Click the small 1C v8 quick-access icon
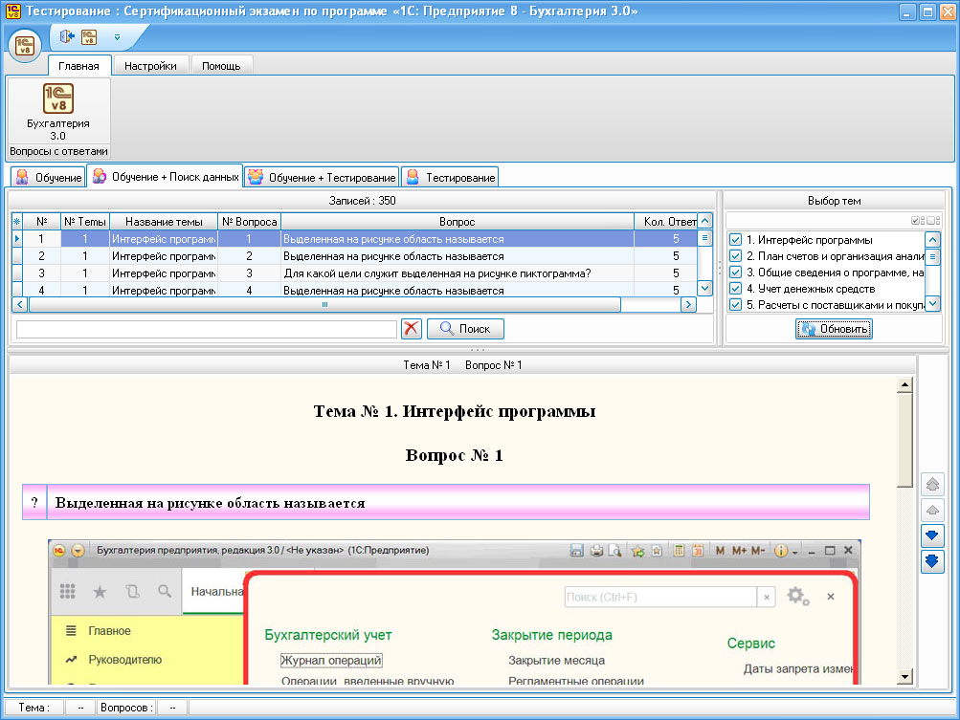Image resolution: width=960 pixels, height=720 pixels. click(88, 37)
